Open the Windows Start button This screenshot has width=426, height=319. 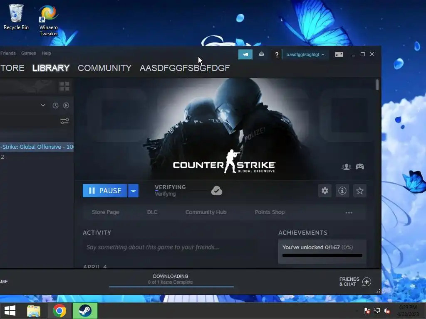click(x=10, y=311)
